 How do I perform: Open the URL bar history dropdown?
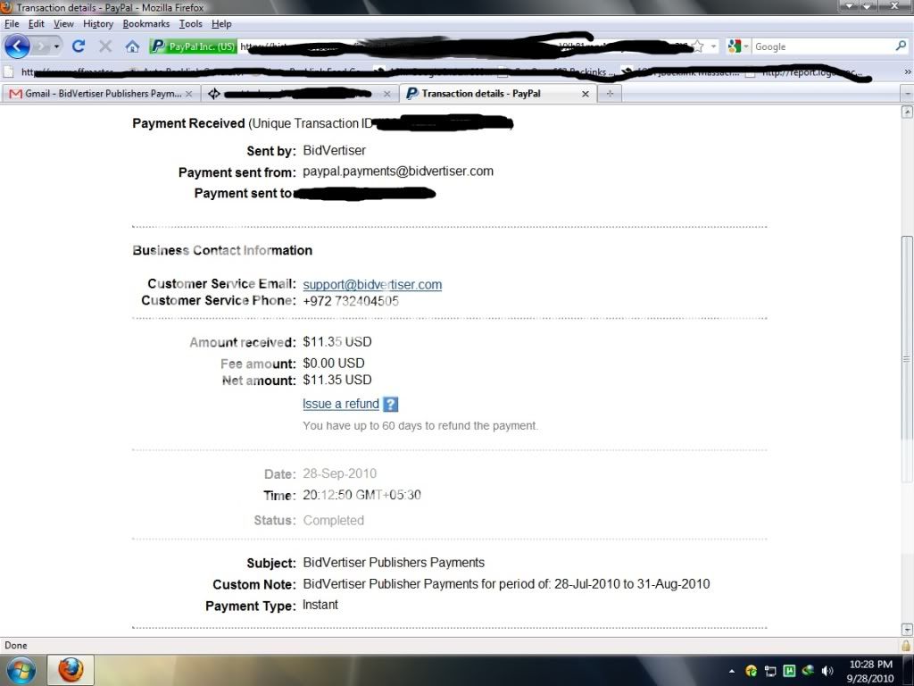(x=713, y=46)
